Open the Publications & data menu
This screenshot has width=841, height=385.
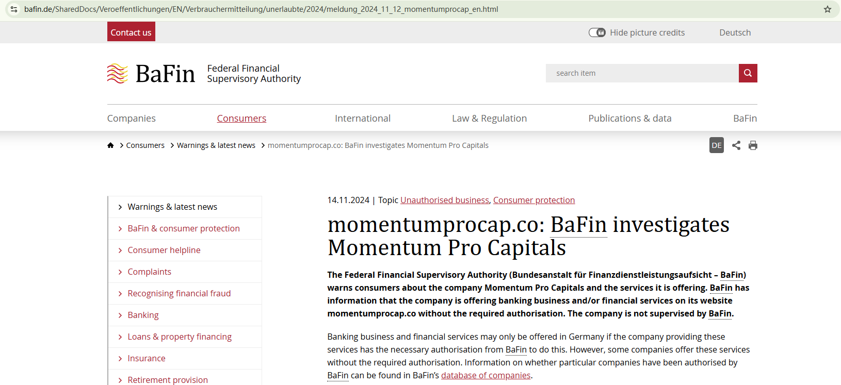[x=630, y=119]
